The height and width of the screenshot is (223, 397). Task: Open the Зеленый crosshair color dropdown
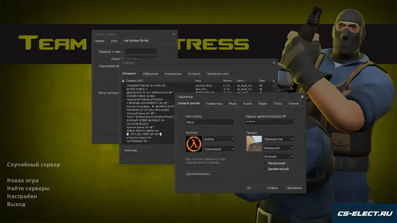(x=278, y=156)
